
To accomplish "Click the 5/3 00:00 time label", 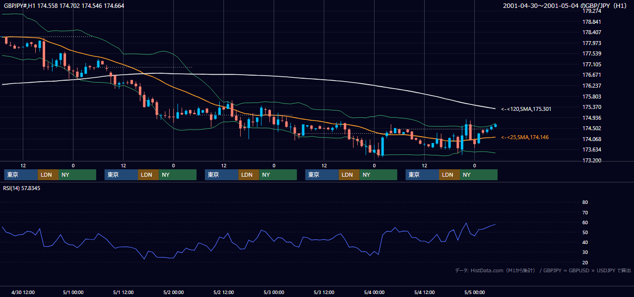I will click(274, 292).
